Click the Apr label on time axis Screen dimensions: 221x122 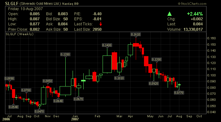click(130, 116)
